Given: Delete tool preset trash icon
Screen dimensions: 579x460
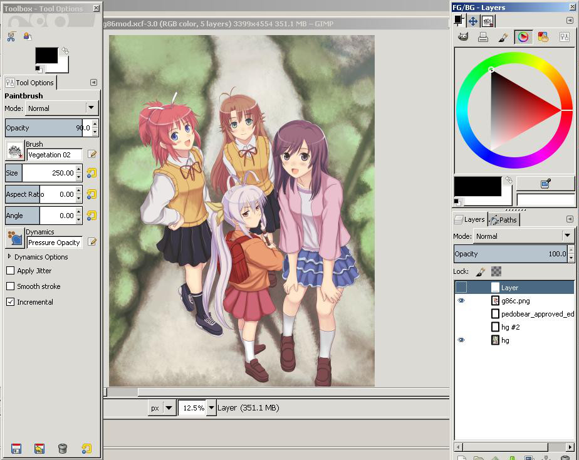Looking at the screenshot, I should tap(63, 449).
